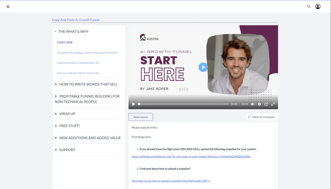
Task: Click the 02:03 video duration text
Action: (x=245, y=104)
